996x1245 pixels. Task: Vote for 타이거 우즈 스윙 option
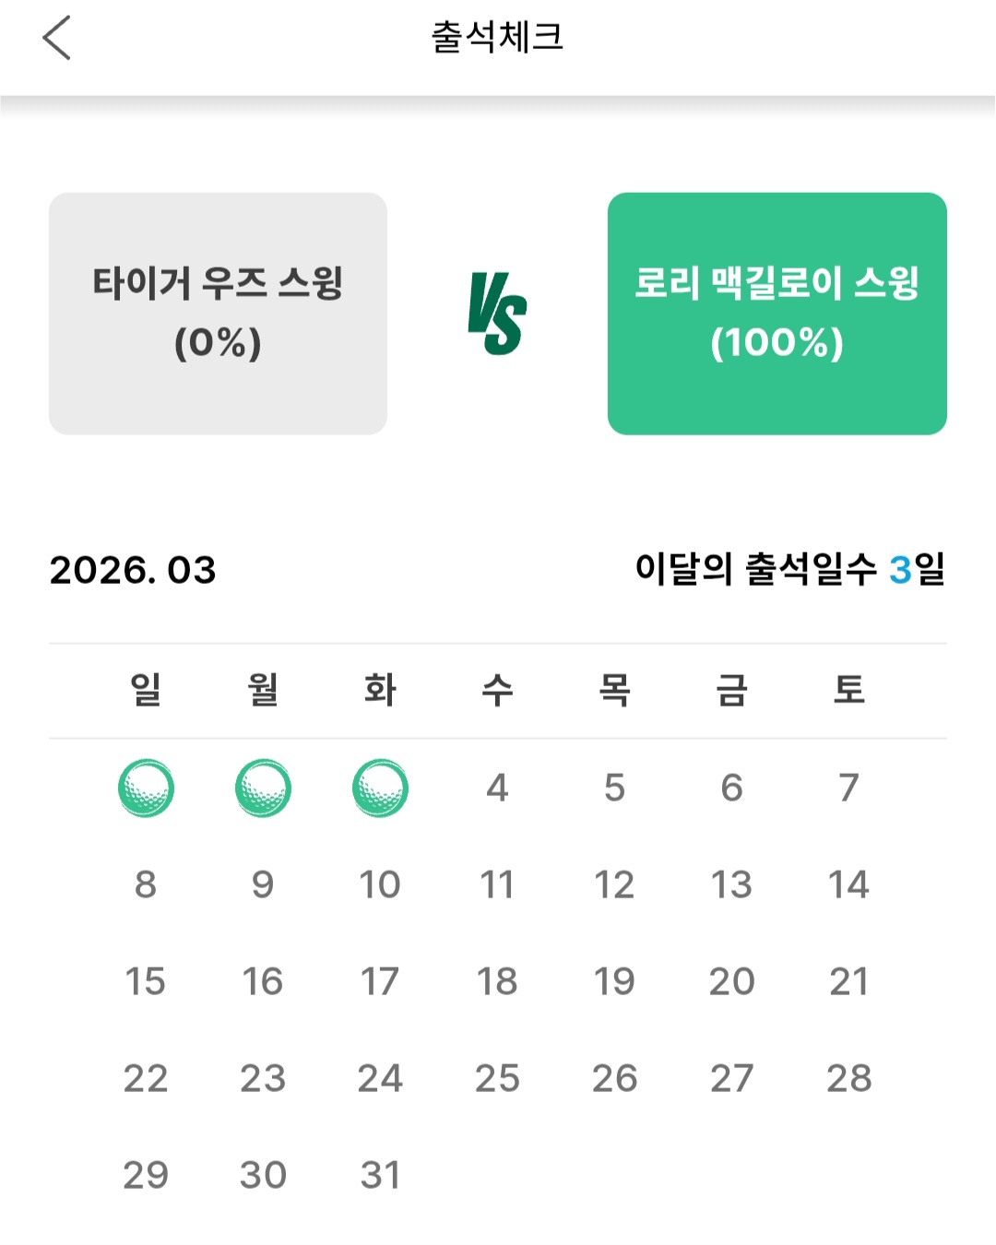[x=218, y=314]
